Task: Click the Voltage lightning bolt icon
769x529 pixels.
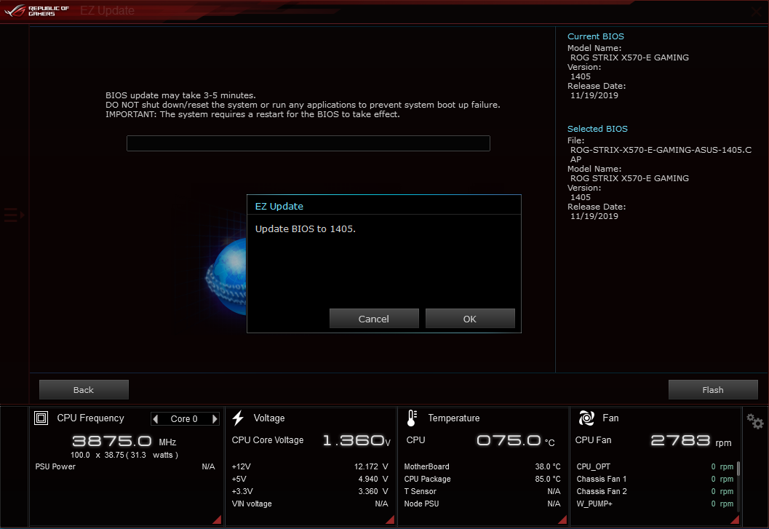Action: click(239, 418)
